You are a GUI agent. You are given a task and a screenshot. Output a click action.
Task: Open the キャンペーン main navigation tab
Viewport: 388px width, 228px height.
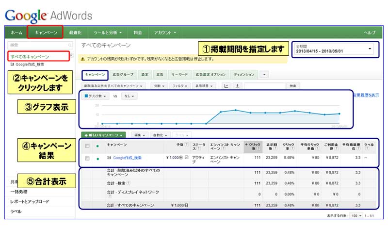coord(46,33)
